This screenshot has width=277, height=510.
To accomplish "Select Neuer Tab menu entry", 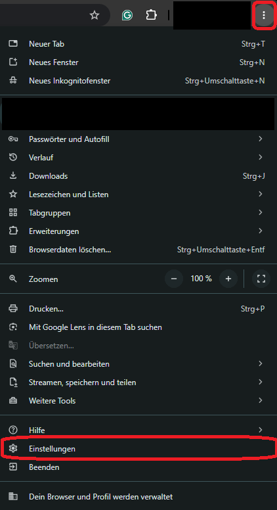I will point(138,44).
